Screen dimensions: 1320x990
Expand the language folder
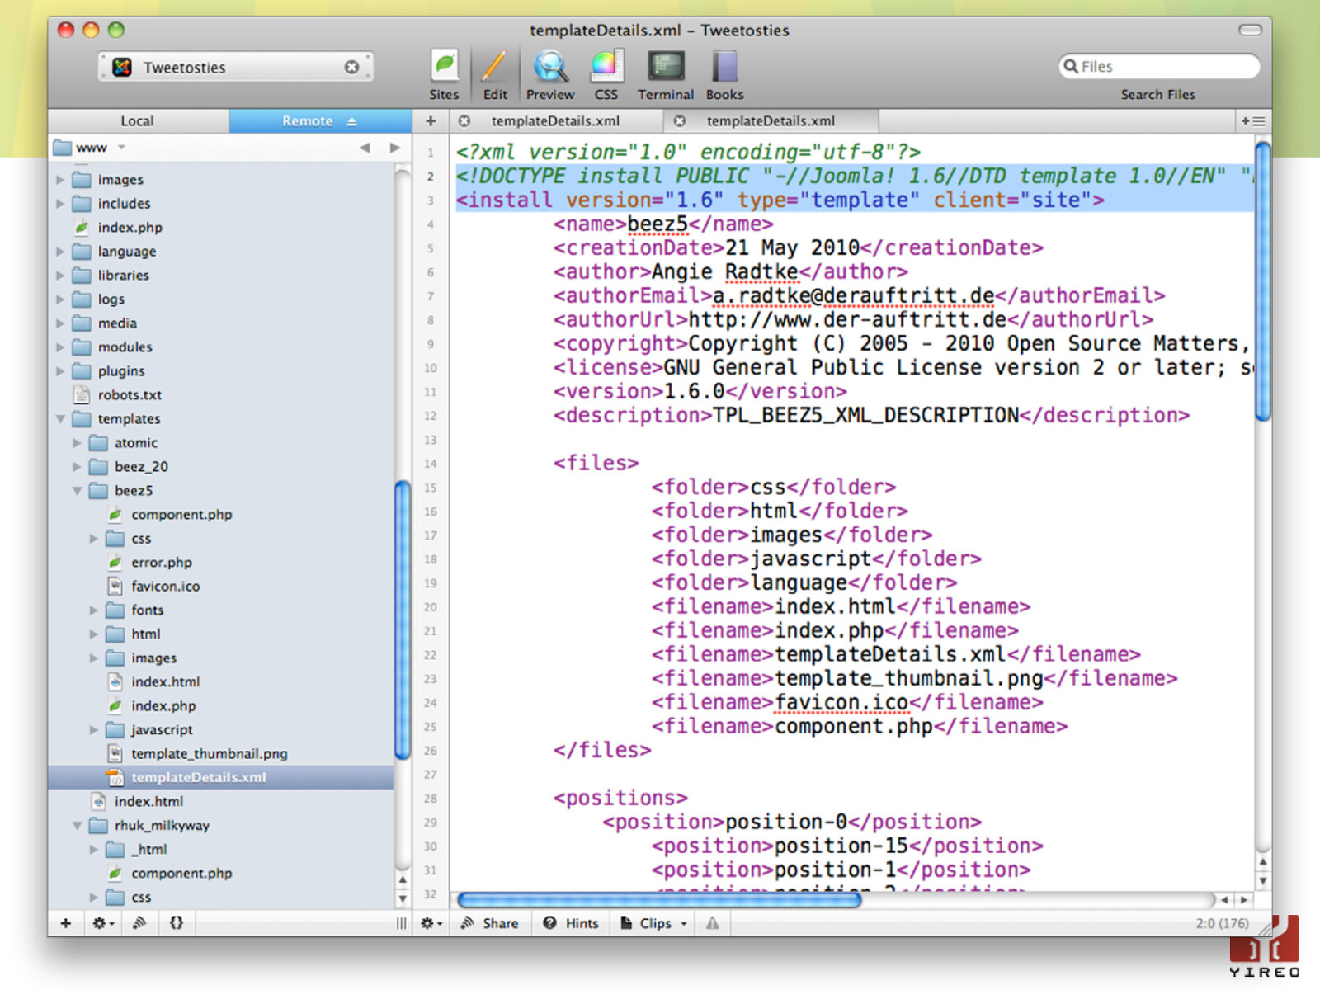pos(60,252)
